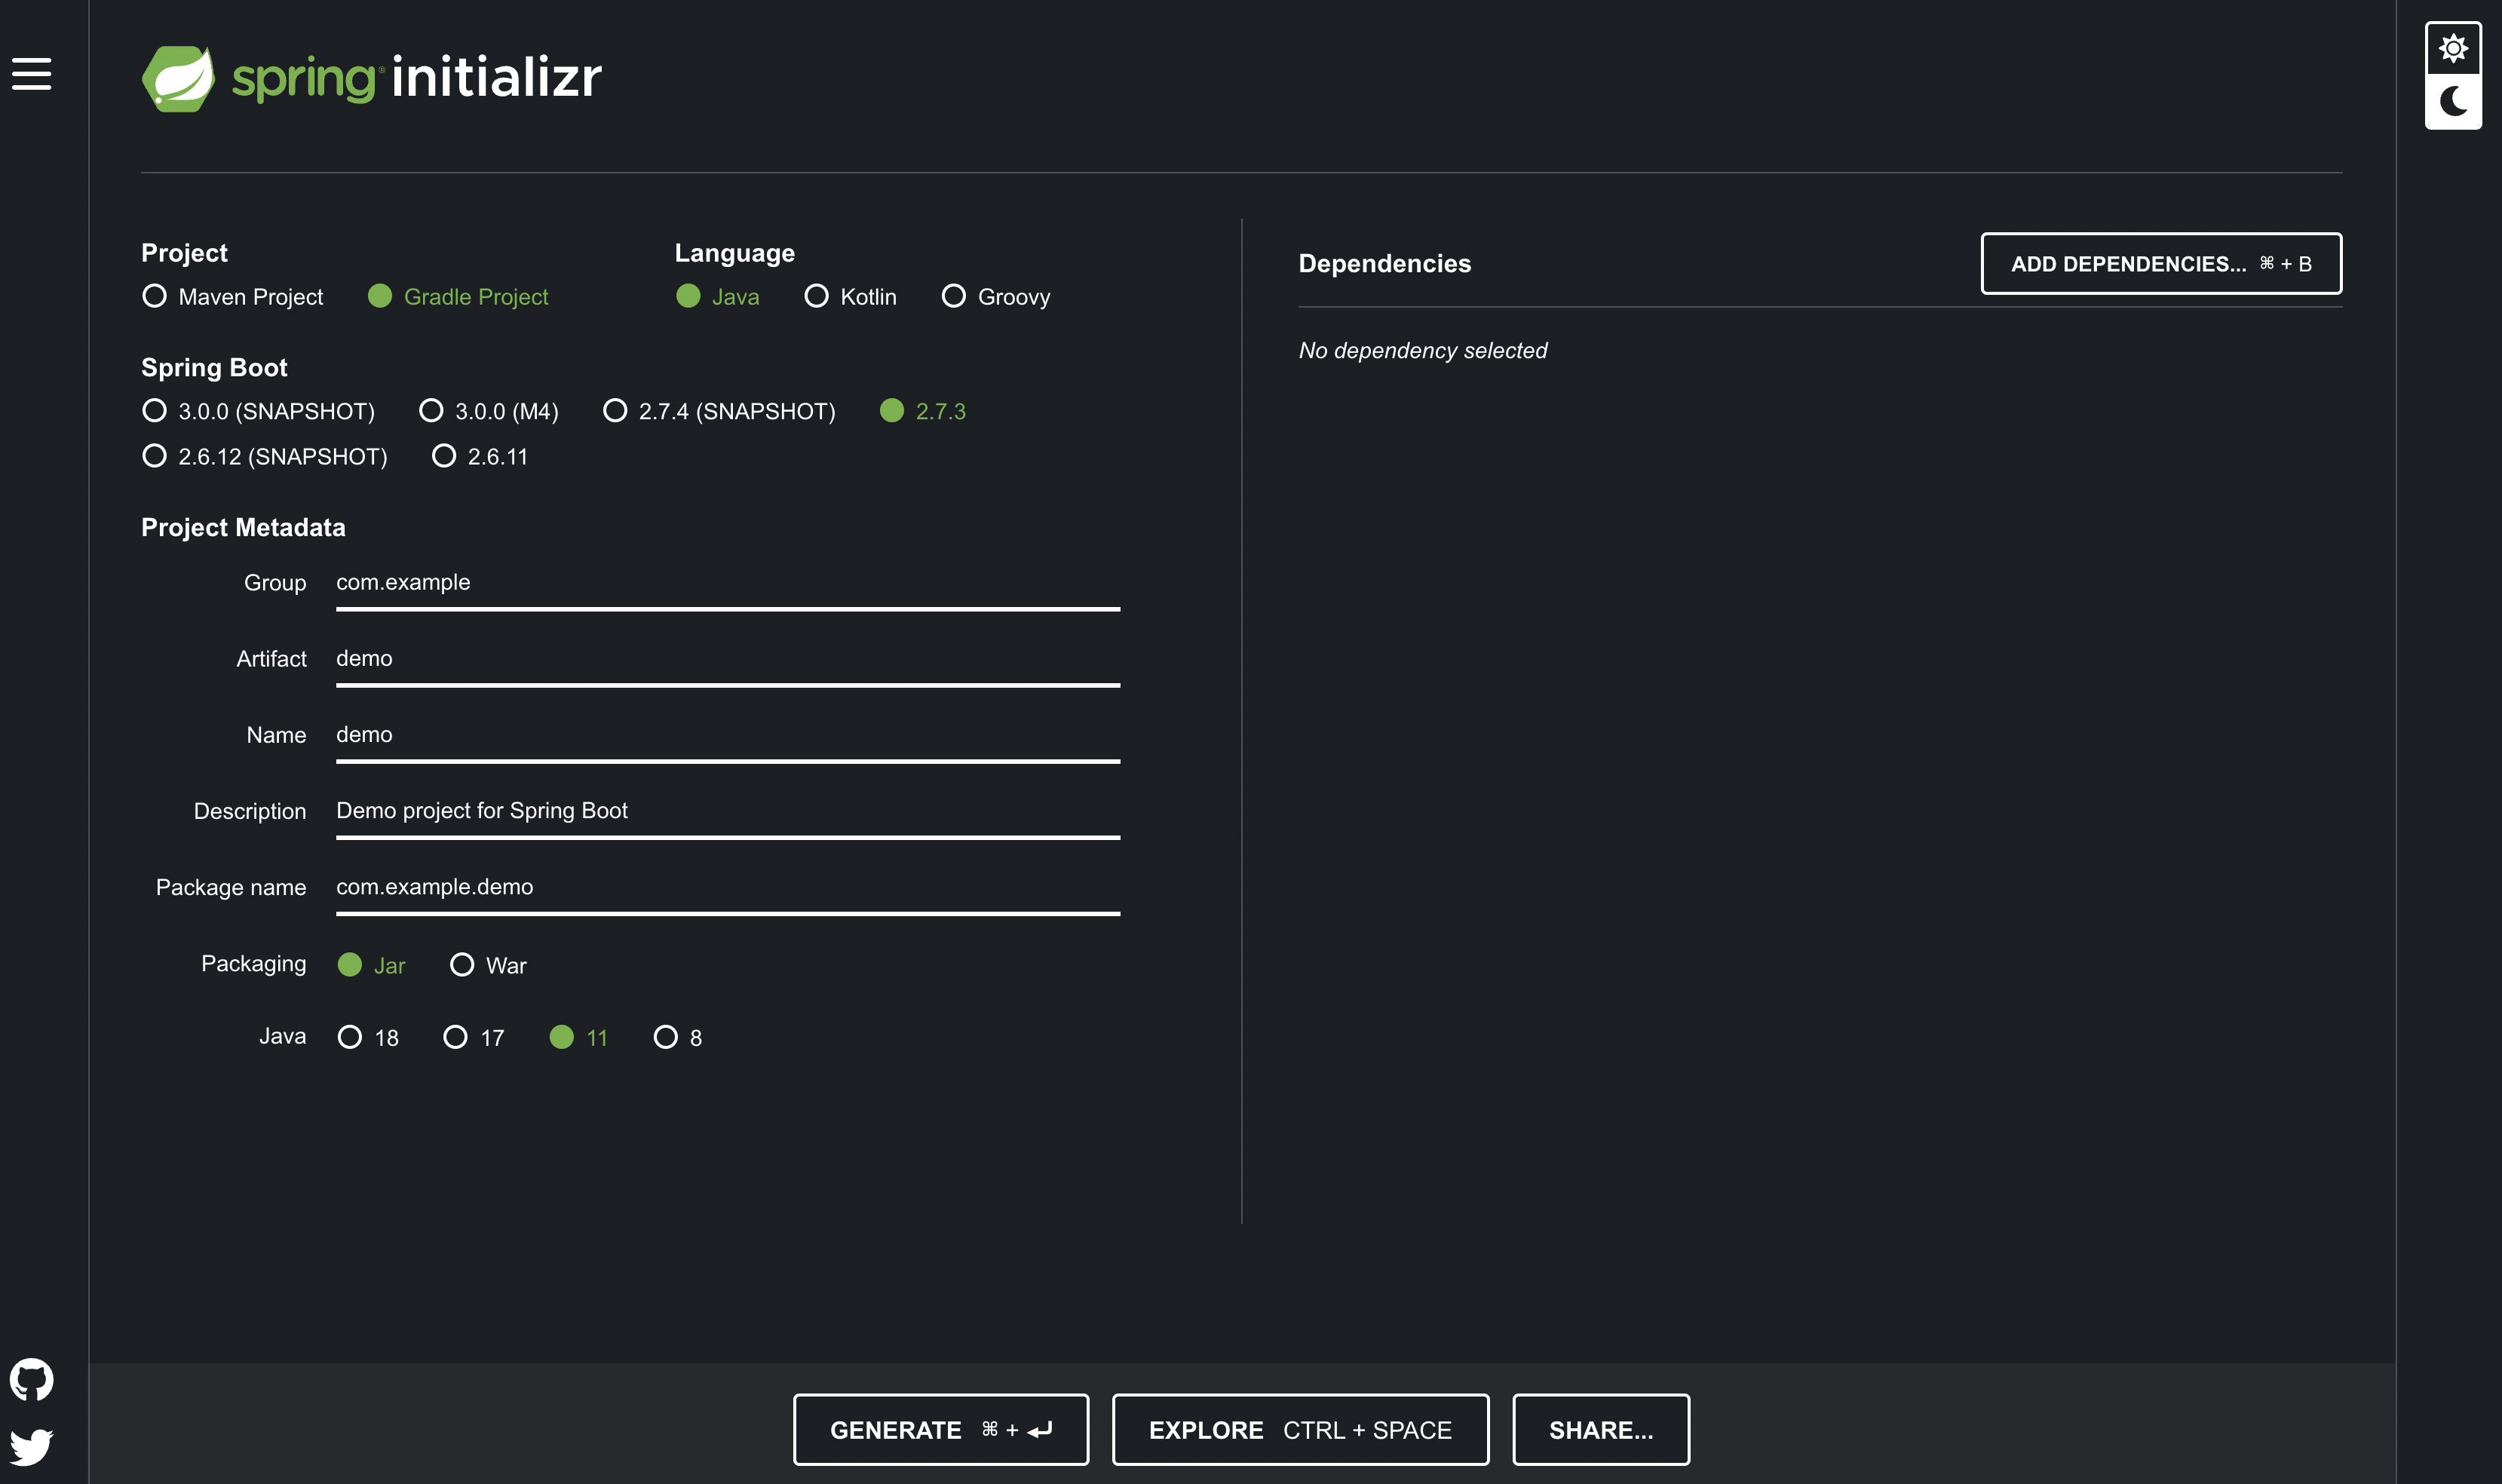Select Groovy language option
The height and width of the screenshot is (1484, 2502).
pyautogui.click(x=953, y=296)
